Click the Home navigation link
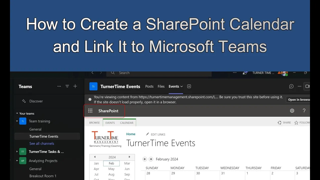The height and width of the screenshot is (180, 320). 131,134
